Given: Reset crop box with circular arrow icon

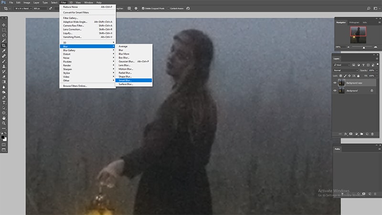Looking at the screenshot, I should click(x=188, y=8).
